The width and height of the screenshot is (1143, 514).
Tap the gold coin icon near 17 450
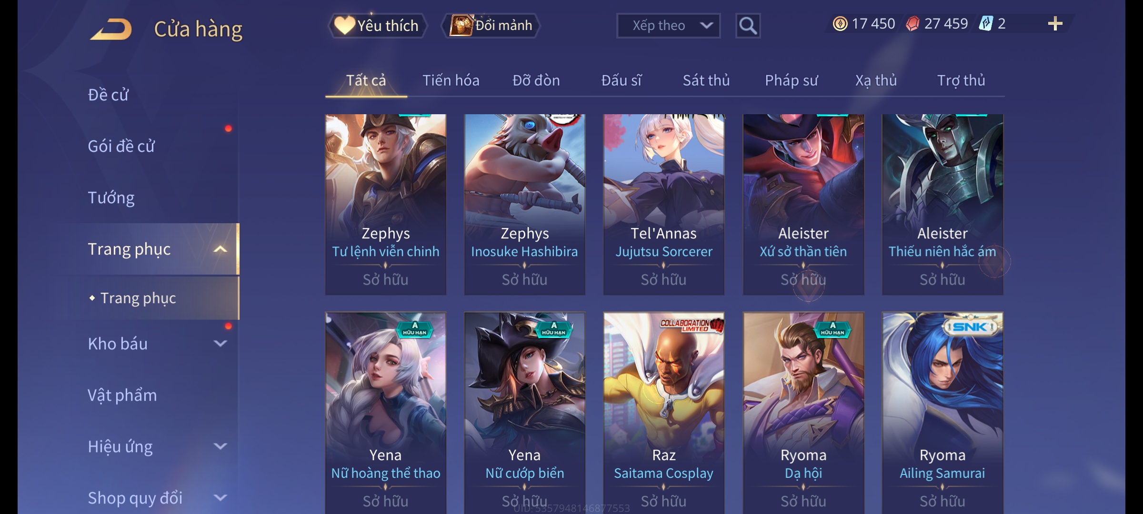840,24
